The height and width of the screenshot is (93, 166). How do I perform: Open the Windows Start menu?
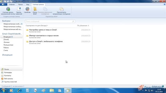[x=3, y=90]
